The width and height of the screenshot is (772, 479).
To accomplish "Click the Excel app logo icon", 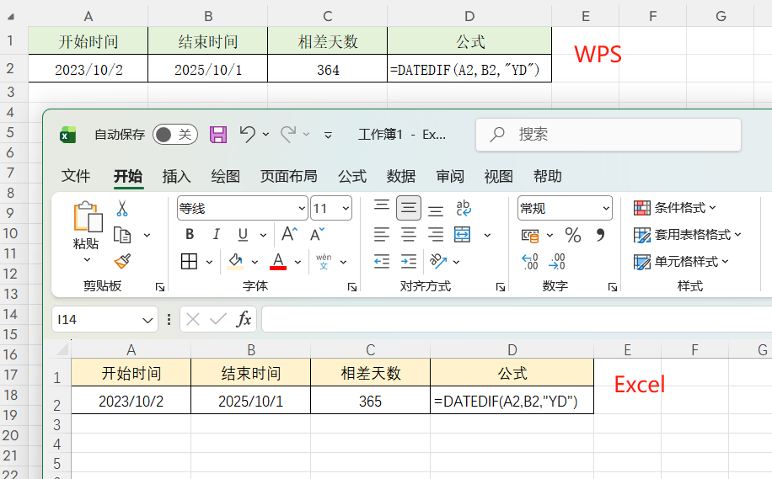I will [x=68, y=134].
